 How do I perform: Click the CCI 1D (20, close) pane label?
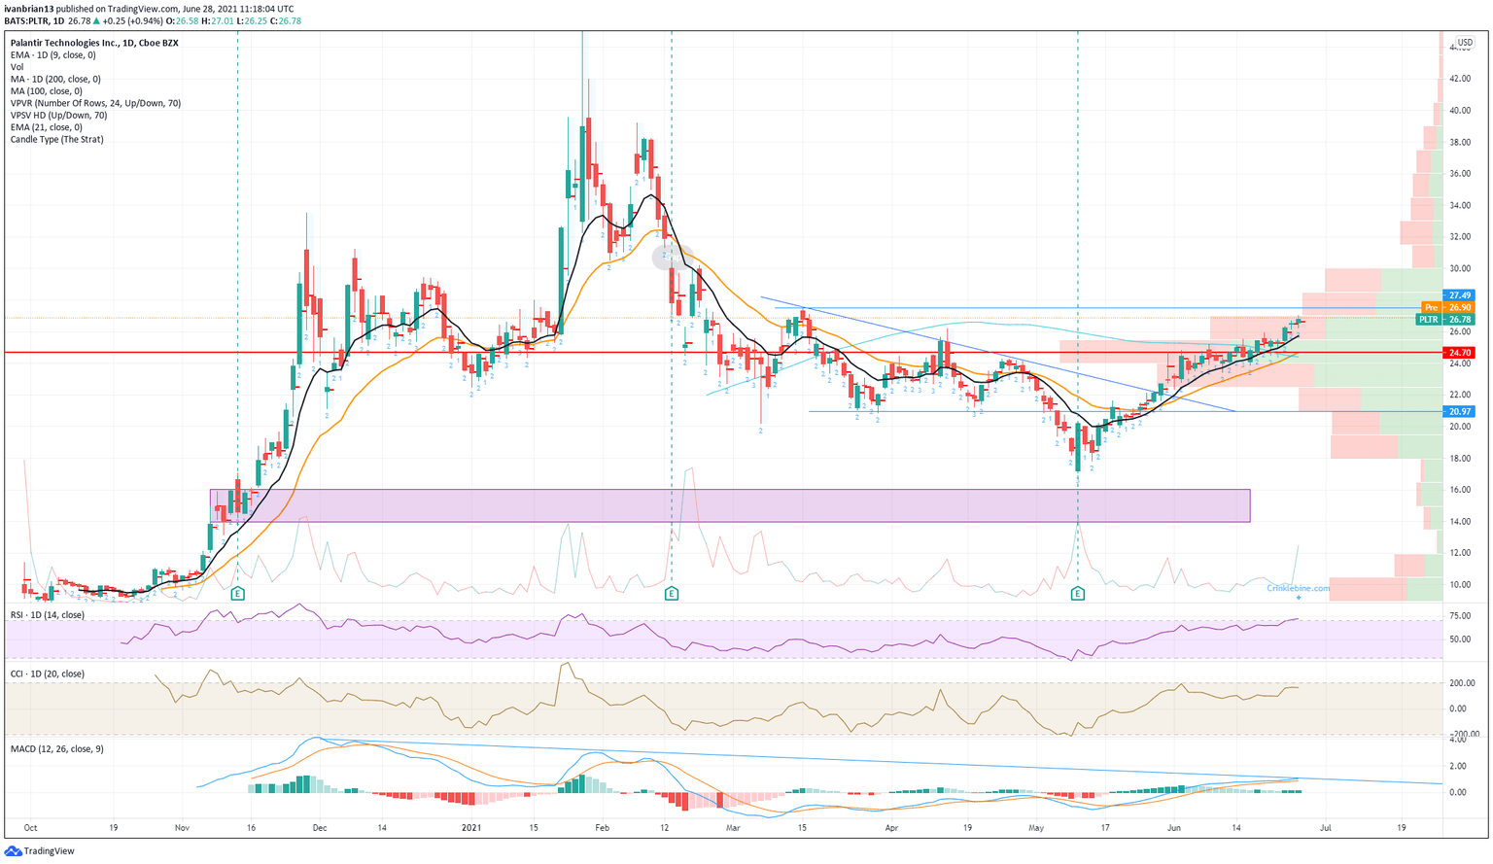48,674
